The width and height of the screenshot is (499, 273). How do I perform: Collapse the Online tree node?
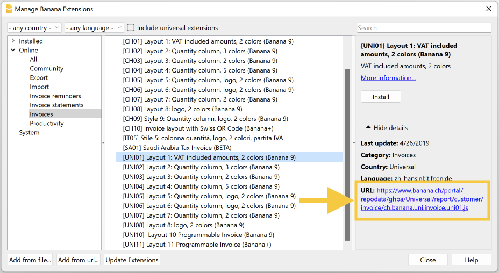click(13, 50)
